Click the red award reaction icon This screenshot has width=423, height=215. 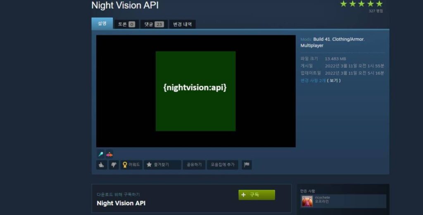coord(109,154)
